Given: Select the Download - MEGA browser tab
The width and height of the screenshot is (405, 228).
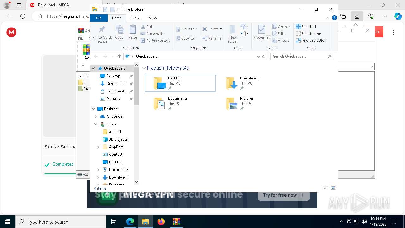Looking at the screenshot, I should click(x=54, y=5).
